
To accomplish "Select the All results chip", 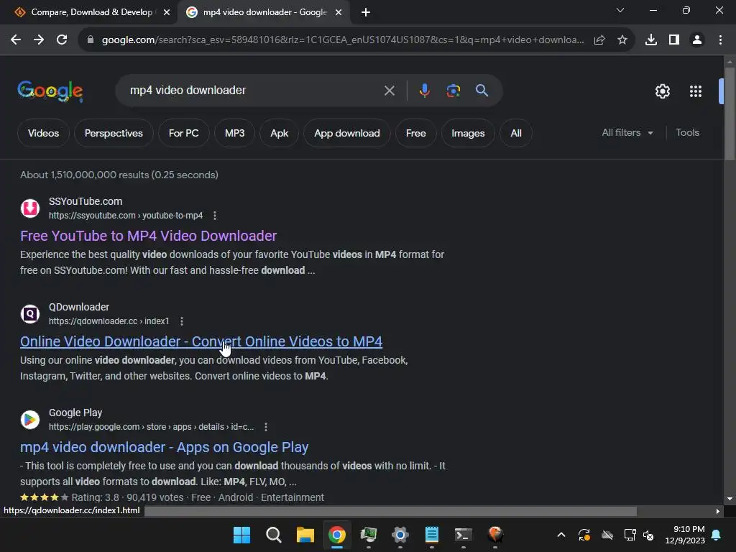I will pyautogui.click(x=516, y=133).
